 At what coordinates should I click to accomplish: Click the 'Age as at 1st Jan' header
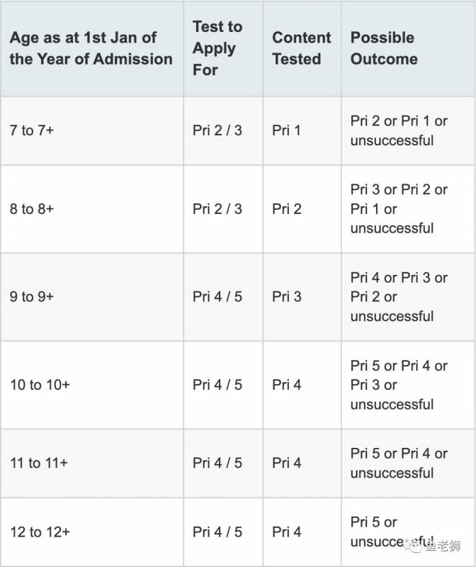91,48
